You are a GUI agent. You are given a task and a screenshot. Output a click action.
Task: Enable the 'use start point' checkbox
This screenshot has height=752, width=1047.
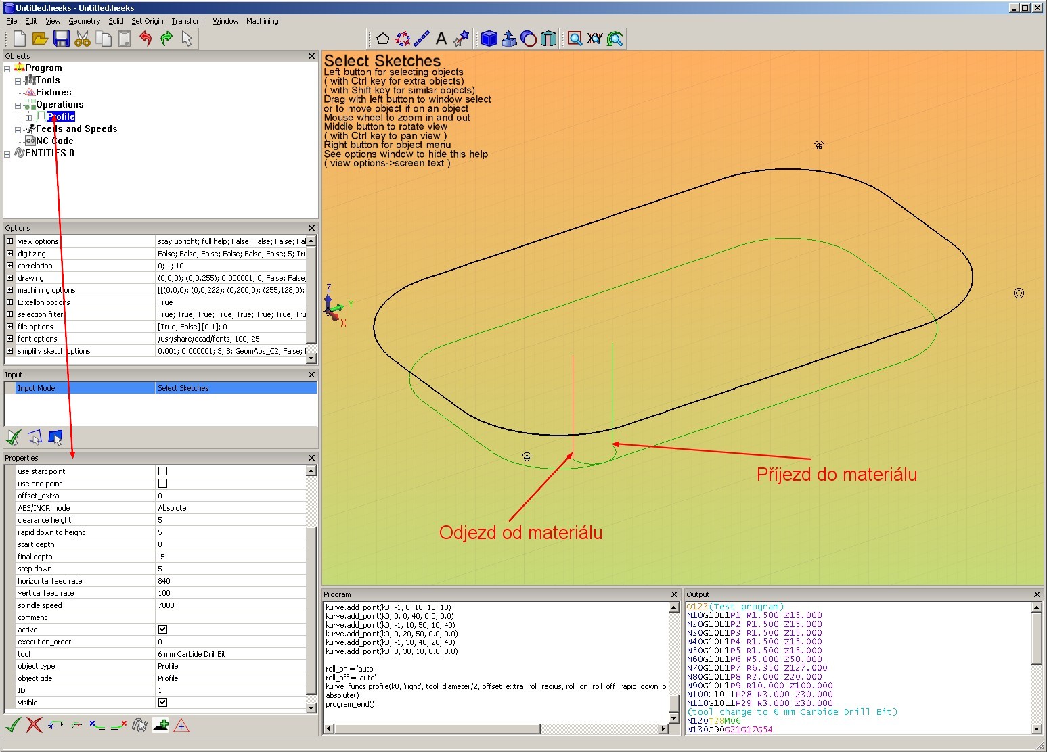tap(162, 471)
